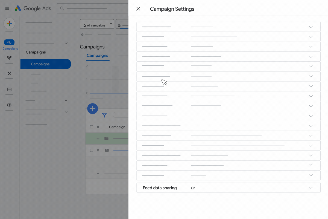Select the Campaigns megaphone icon in the left rail
Screen dimensions: 328x219
(9, 42)
